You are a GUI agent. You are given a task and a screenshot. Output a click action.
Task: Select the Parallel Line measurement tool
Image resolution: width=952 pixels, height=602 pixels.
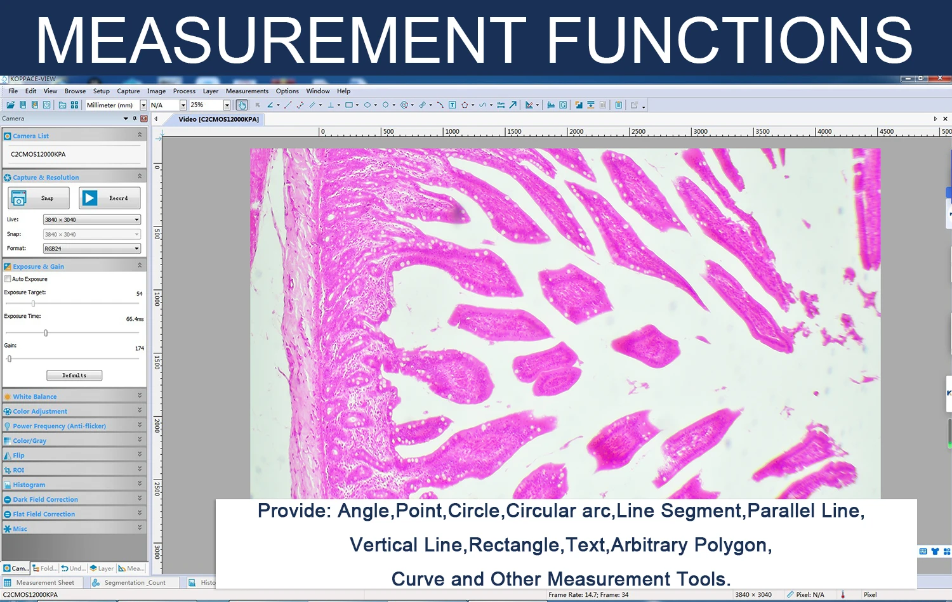(x=312, y=105)
